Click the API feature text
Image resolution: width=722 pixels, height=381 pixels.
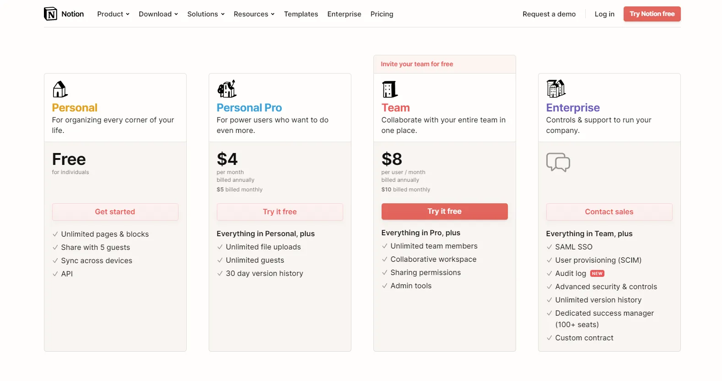click(x=67, y=274)
